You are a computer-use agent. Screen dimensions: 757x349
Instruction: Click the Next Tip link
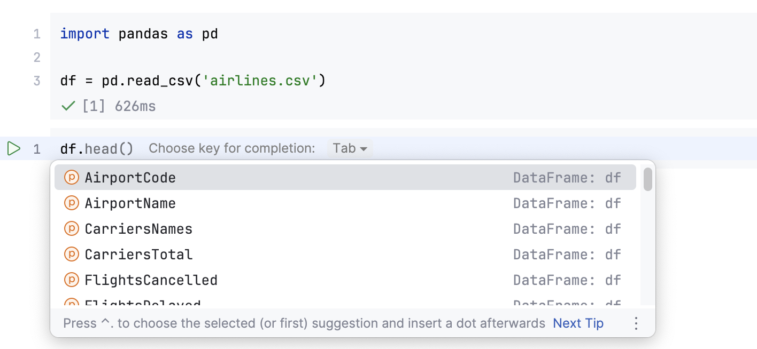pyautogui.click(x=578, y=323)
